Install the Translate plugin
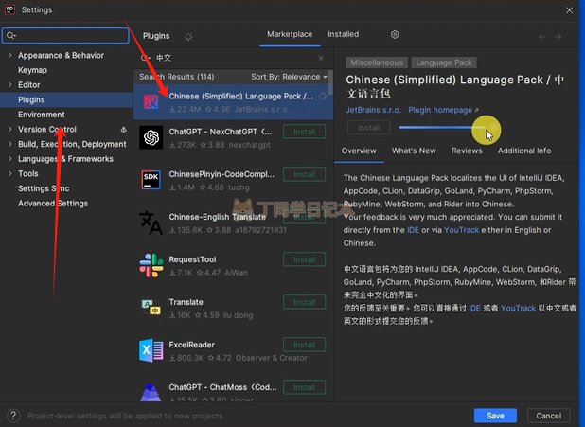Image resolution: width=585 pixels, height=427 pixels. (304, 303)
